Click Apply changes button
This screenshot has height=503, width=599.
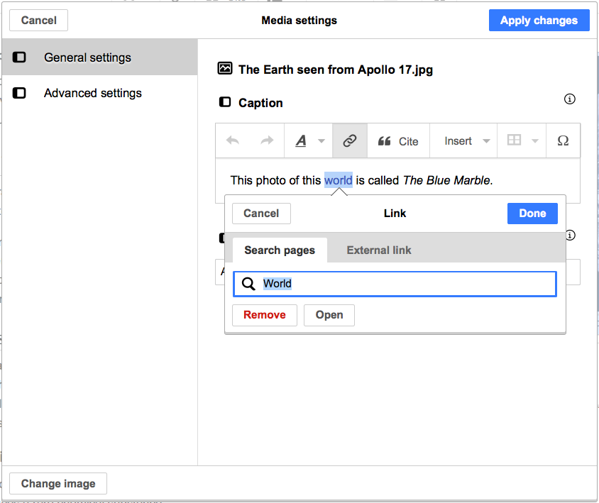(x=539, y=21)
